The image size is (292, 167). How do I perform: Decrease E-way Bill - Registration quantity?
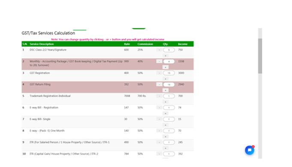159,108
